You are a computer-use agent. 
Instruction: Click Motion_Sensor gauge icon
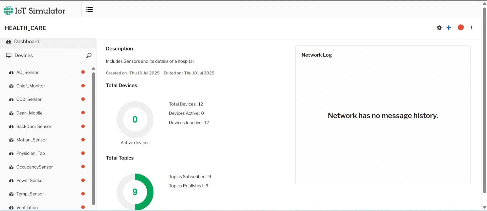[11, 140]
